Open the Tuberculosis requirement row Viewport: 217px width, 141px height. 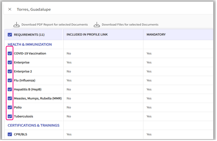pos(24,116)
